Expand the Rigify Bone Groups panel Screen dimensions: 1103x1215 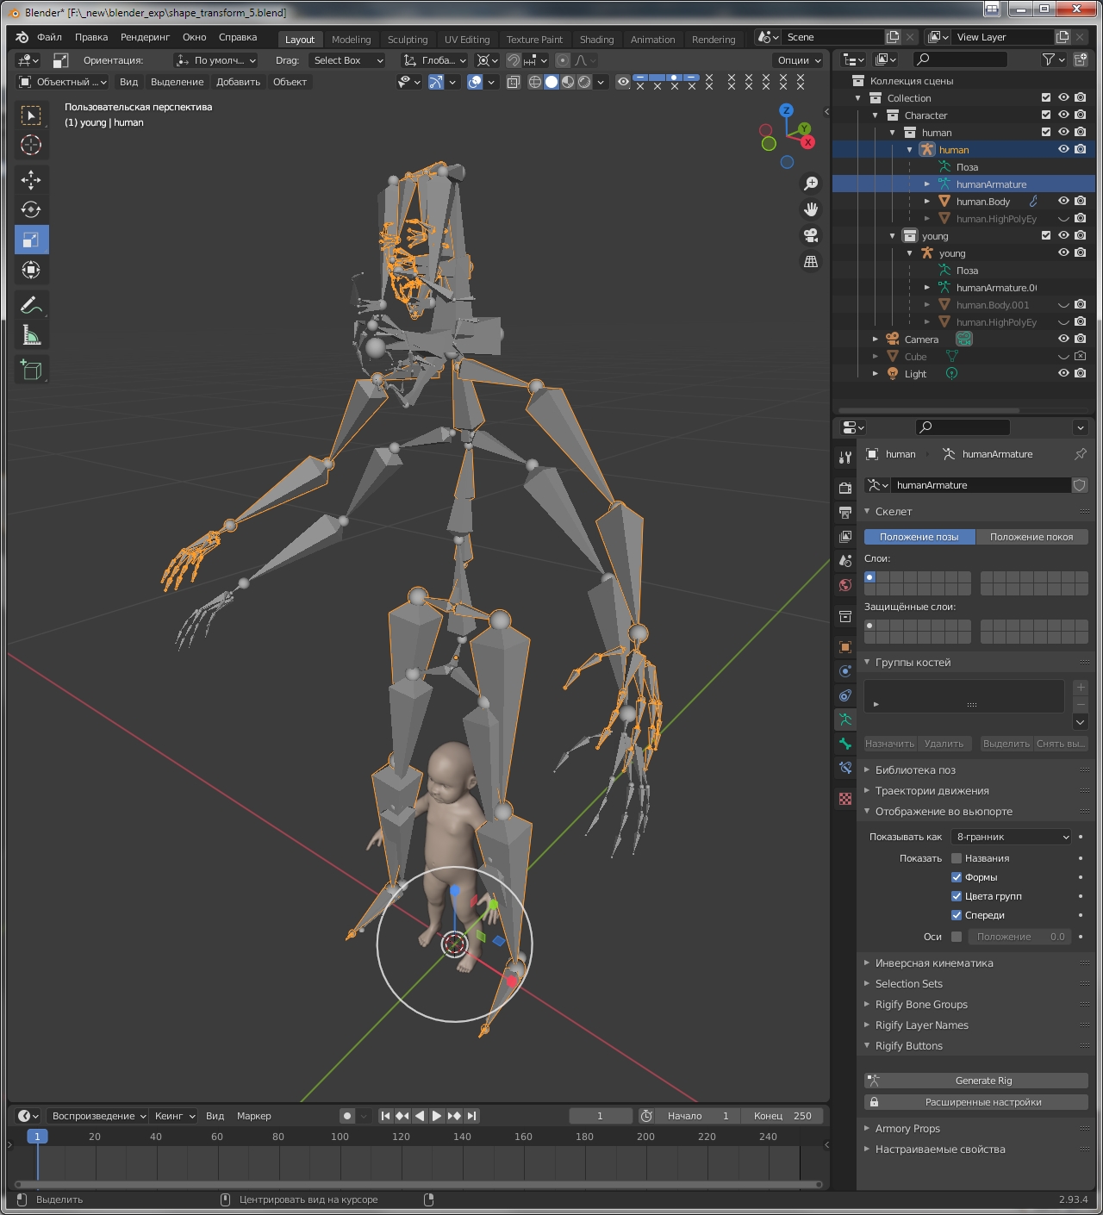coord(921,1005)
